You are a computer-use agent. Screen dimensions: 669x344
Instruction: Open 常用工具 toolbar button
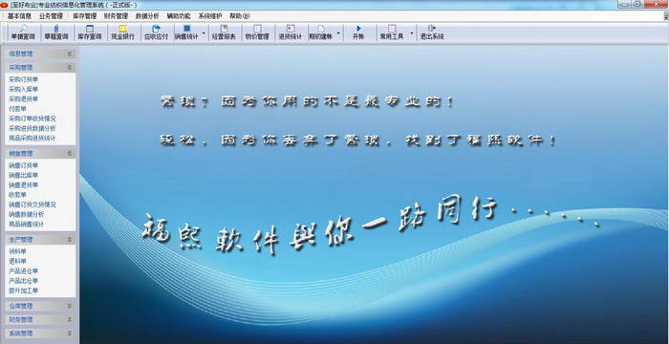coord(392,32)
